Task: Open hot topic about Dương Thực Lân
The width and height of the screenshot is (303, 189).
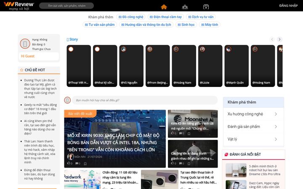Action: [40, 89]
